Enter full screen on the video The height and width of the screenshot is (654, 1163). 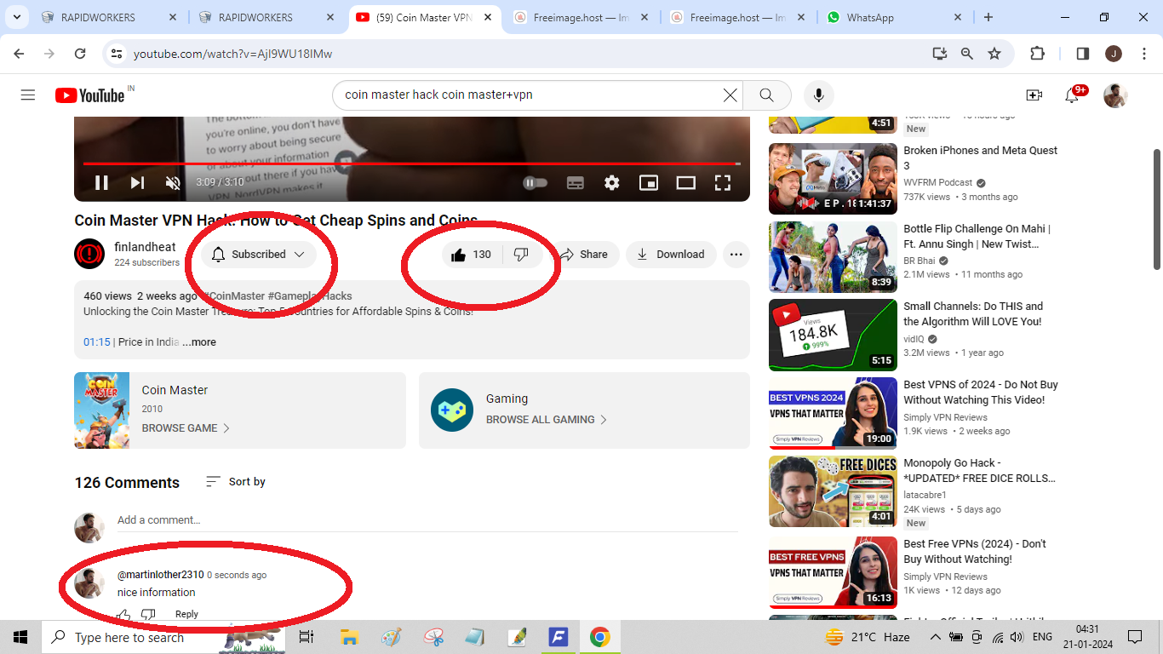point(722,182)
